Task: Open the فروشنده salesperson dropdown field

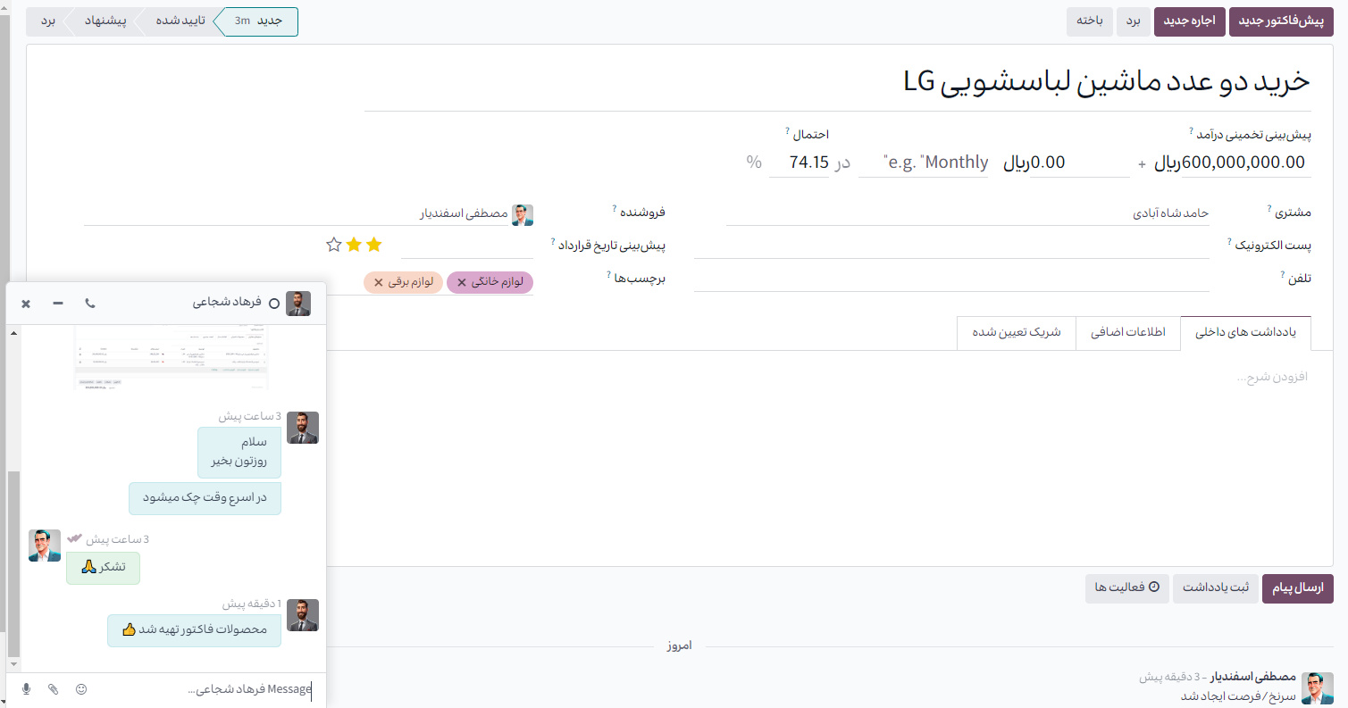Action: click(x=296, y=214)
